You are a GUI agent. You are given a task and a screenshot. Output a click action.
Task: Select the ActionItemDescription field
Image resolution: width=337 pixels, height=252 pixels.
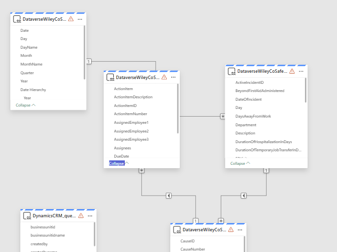(133, 97)
